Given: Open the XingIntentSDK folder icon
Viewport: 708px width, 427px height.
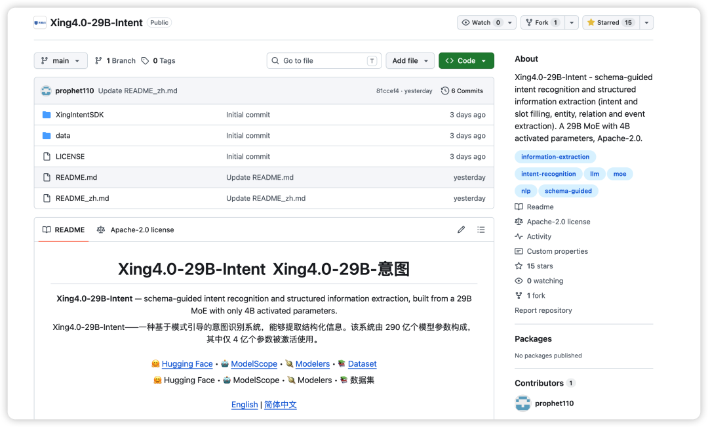Looking at the screenshot, I should (x=47, y=115).
